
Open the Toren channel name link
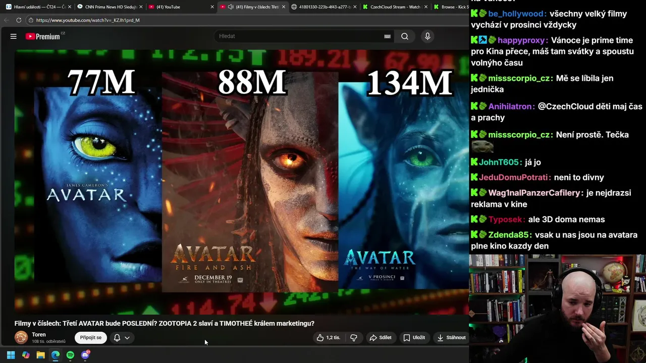[39, 334]
